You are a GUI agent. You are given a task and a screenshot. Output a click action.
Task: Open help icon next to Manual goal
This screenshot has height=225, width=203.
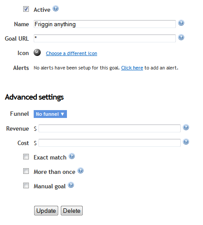point(71,185)
